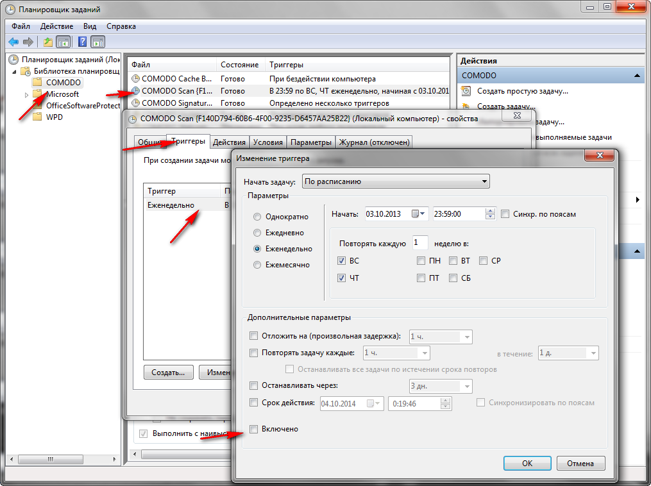The height and width of the screenshot is (486, 651).
Task: Select the Ежемесячно radio option
Action: point(257,265)
